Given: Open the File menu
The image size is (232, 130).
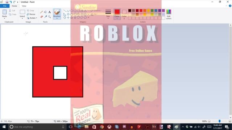Looking at the screenshot, I should tap(5, 6).
